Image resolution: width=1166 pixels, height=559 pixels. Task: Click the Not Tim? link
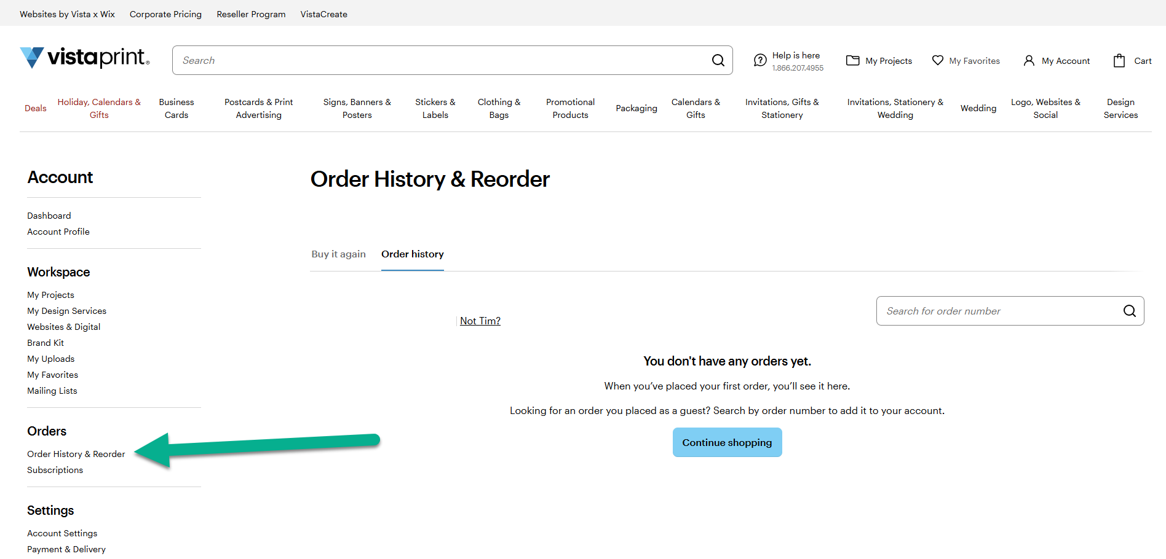480,321
